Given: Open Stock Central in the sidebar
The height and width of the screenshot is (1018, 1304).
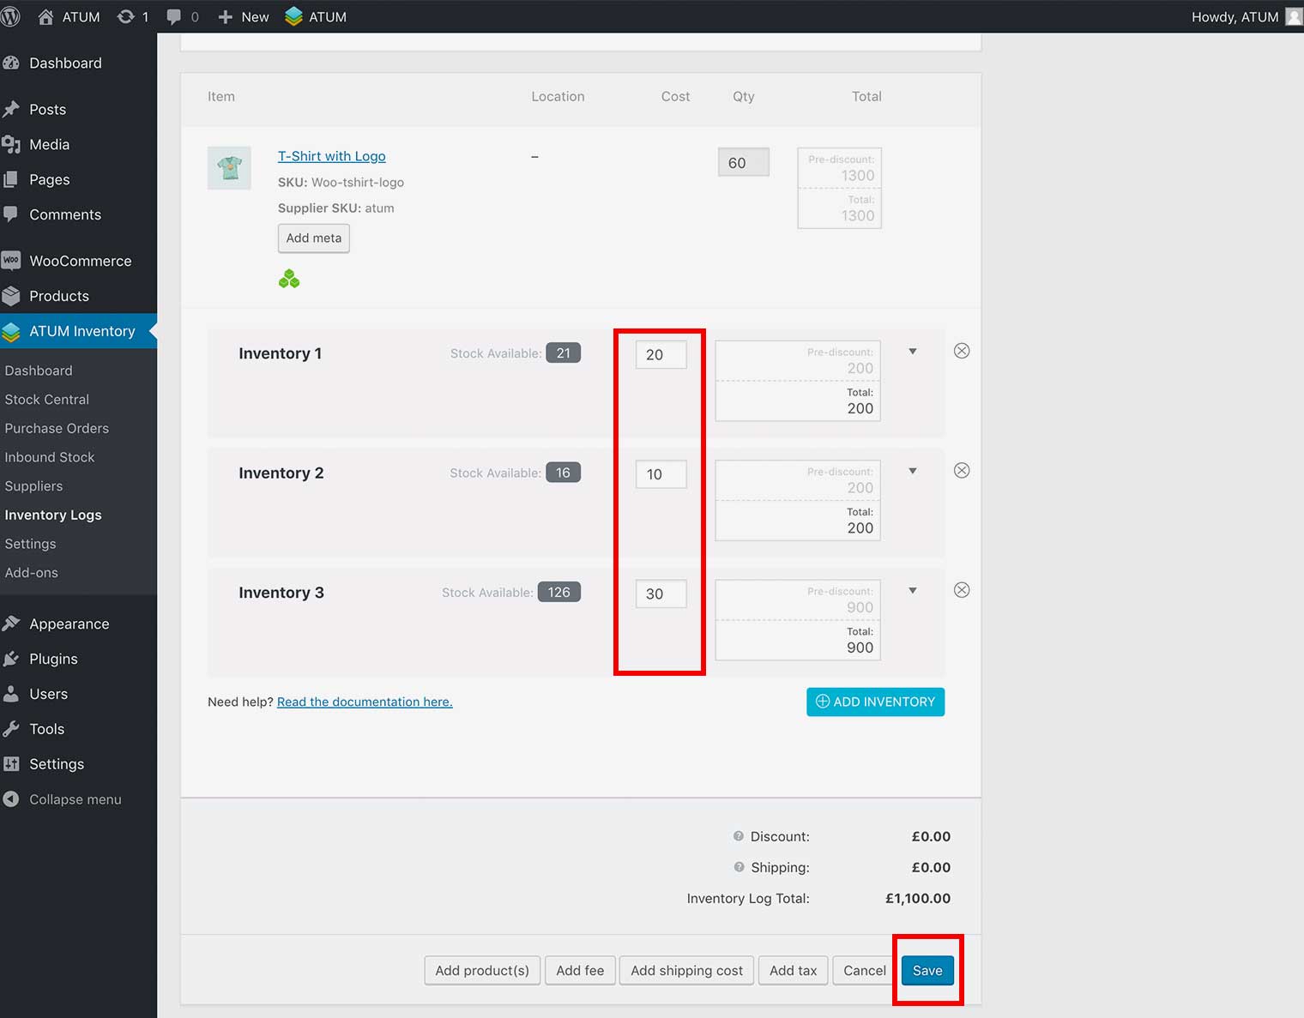Looking at the screenshot, I should point(47,400).
